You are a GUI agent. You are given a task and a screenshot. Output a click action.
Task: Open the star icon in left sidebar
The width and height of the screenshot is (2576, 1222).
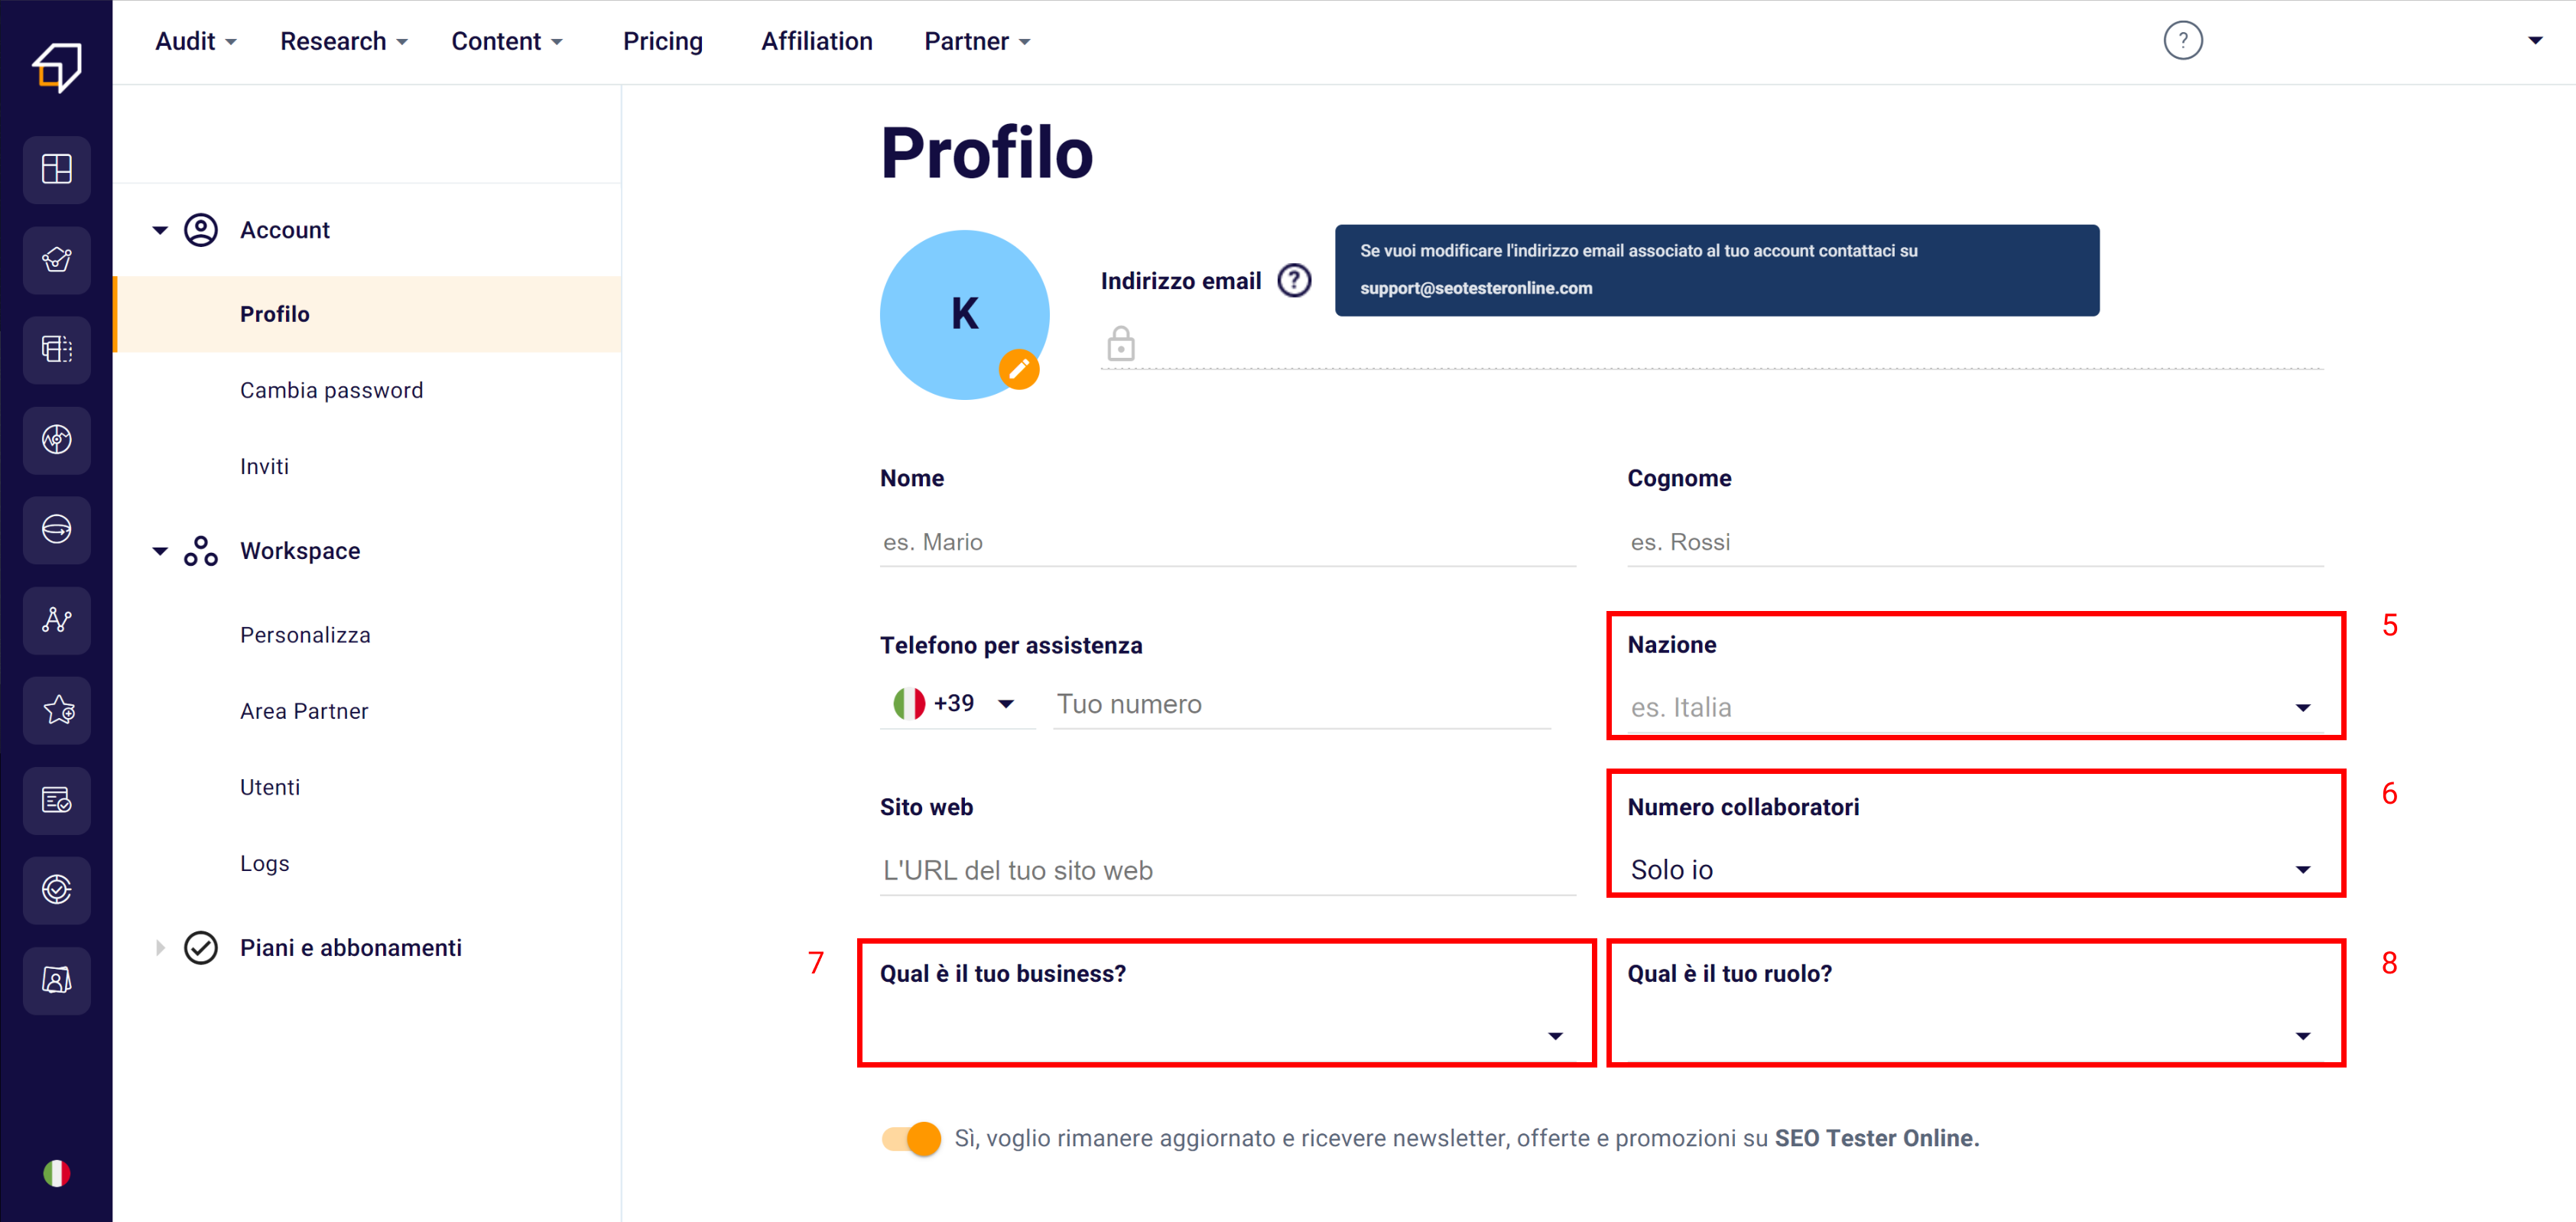coord(56,710)
